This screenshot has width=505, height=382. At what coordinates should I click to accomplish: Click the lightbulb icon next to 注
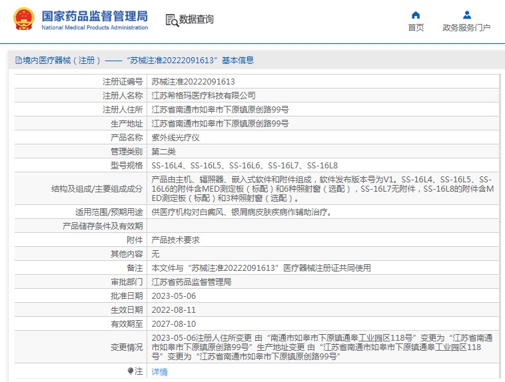tap(130, 371)
